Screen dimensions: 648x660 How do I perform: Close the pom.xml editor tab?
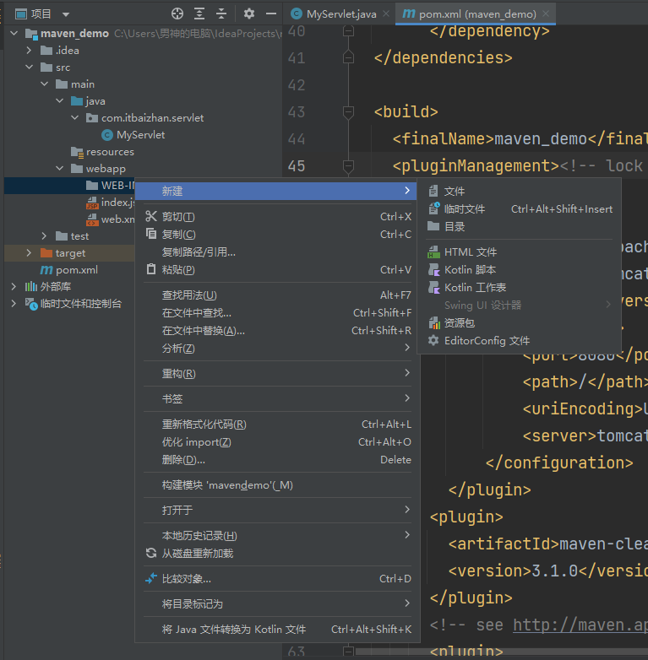[x=546, y=14]
